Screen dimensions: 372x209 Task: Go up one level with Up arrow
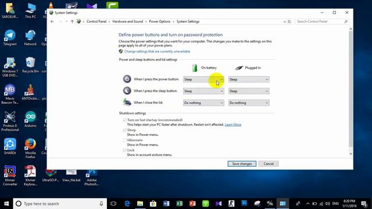pyautogui.click(x=72, y=21)
